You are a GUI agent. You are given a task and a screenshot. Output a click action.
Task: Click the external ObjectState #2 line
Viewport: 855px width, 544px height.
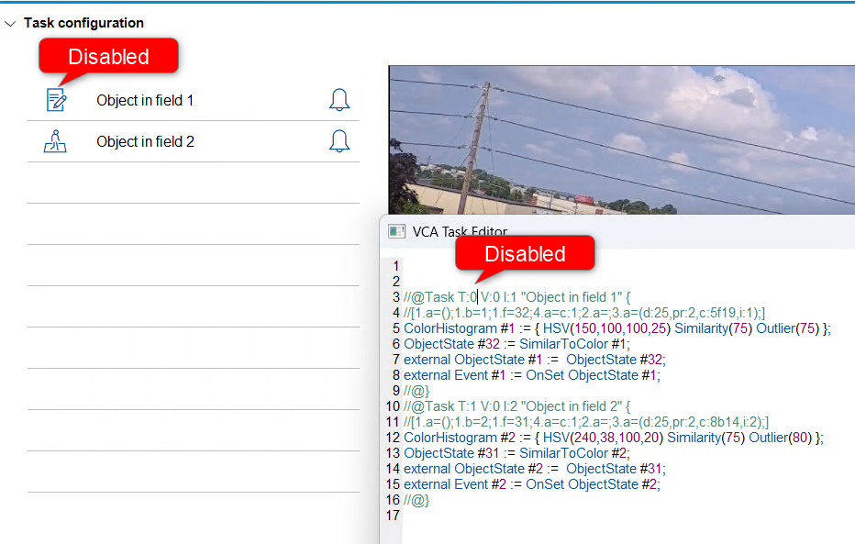pos(534,469)
